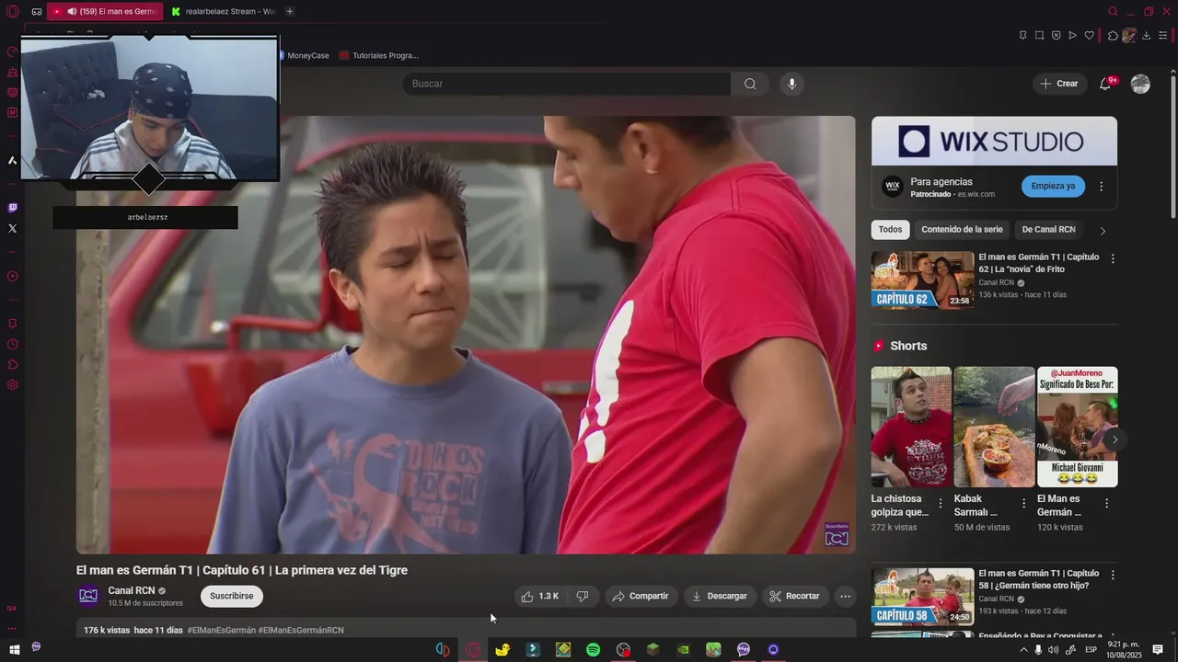Open options menu for Capítulo 62 video
This screenshot has width=1178, height=662.
1112,259
